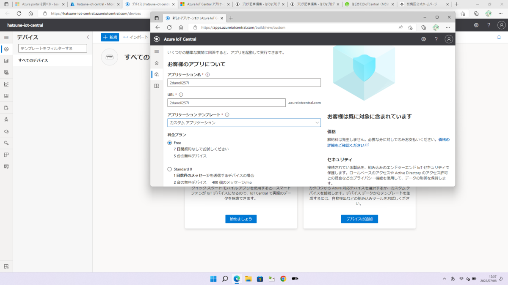Open Microsoft Store from taskbar
This screenshot has width=508, height=285.
[260, 279]
